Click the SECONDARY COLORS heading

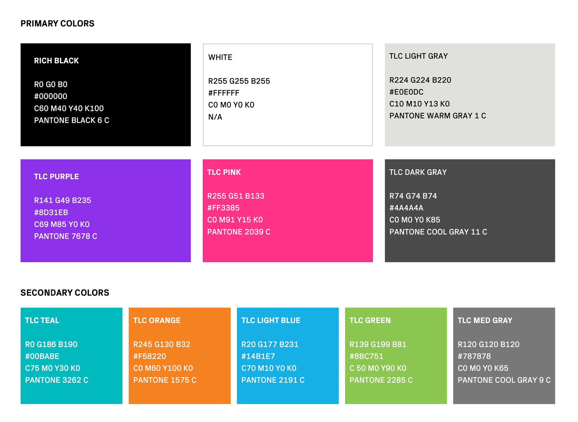pyautogui.click(x=65, y=292)
